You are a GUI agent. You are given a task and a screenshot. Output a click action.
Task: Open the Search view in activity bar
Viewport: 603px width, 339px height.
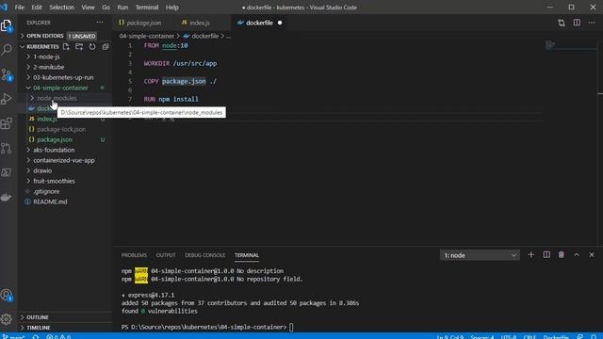click(x=7, y=50)
